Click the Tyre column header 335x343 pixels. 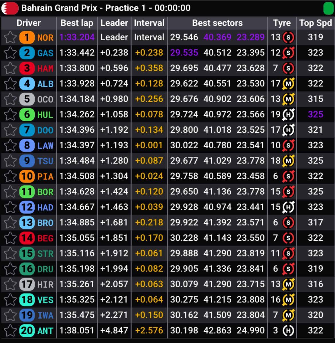(282, 23)
